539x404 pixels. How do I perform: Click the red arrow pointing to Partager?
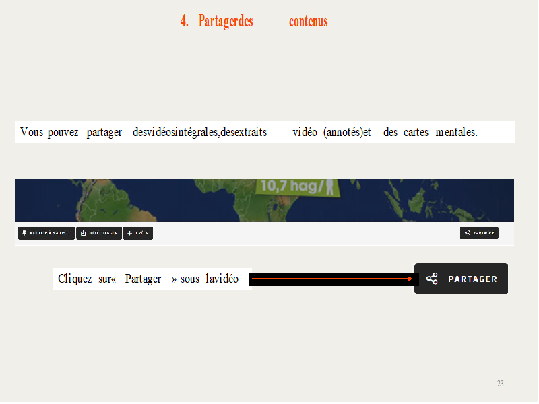[331, 278]
